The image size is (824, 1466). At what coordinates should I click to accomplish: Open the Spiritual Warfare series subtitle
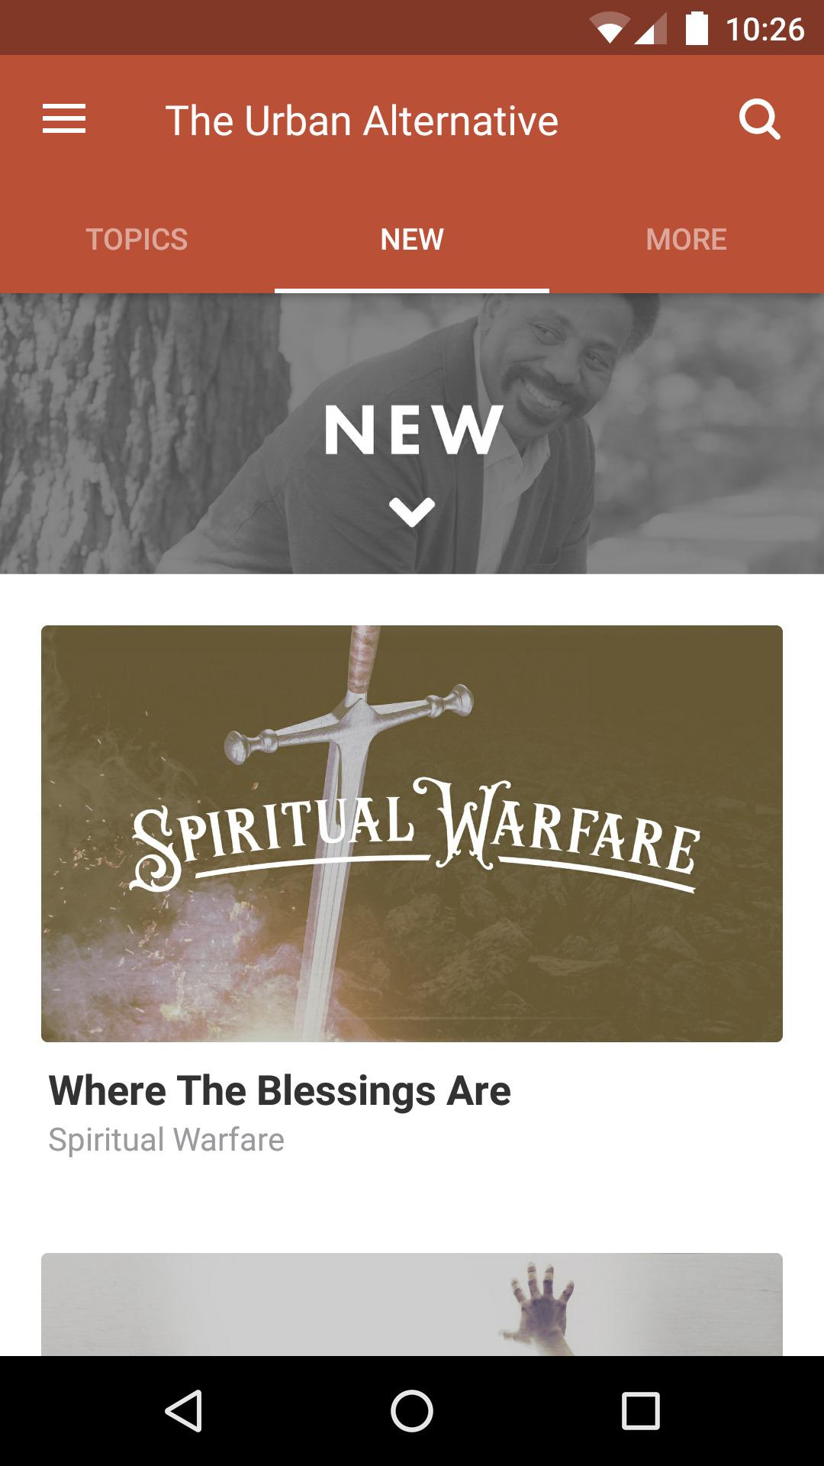pos(166,1139)
